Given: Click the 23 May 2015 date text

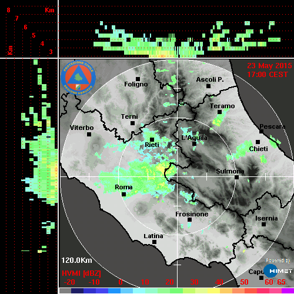Looking at the screenshot, I should 269,66.
